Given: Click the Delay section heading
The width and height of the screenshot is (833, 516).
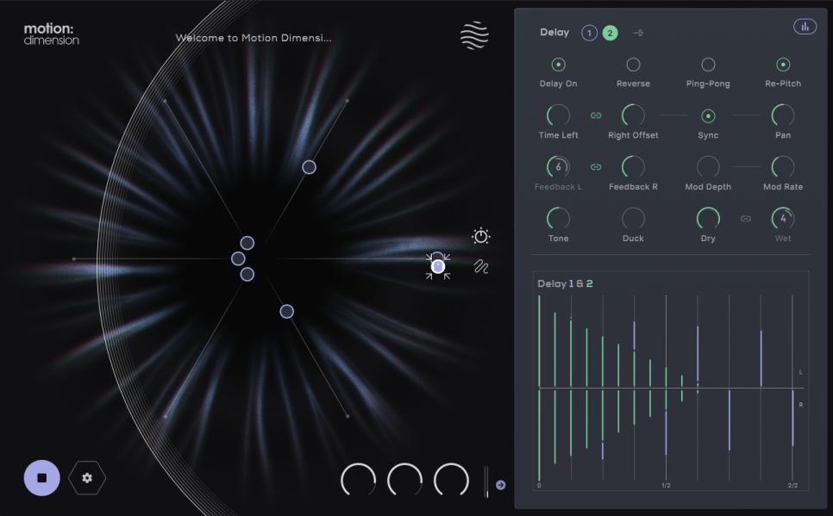Looking at the screenshot, I should [x=554, y=33].
